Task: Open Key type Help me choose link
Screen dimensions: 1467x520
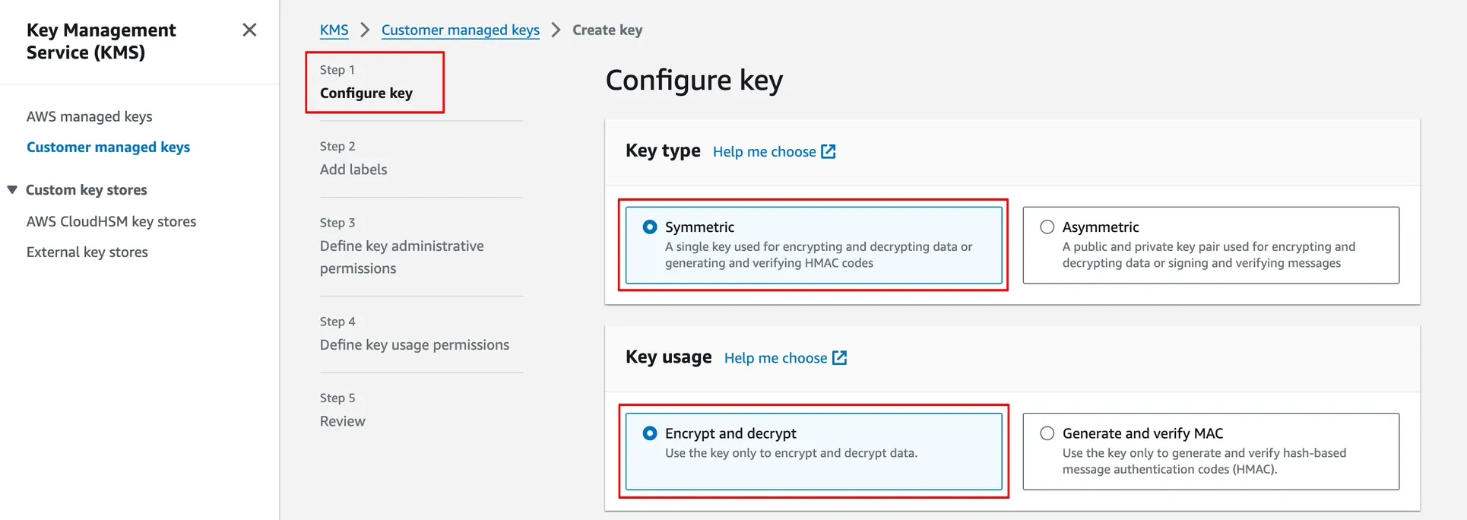Action: click(x=764, y=151)
